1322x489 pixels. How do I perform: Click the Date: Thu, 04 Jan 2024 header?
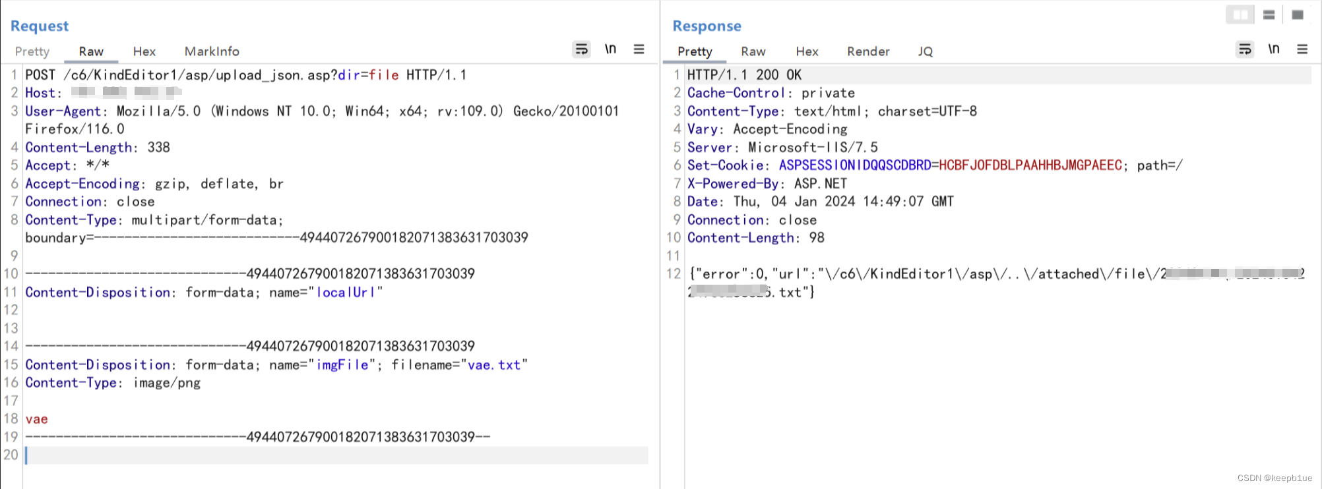pyautogui.click(x=821, y=202)
